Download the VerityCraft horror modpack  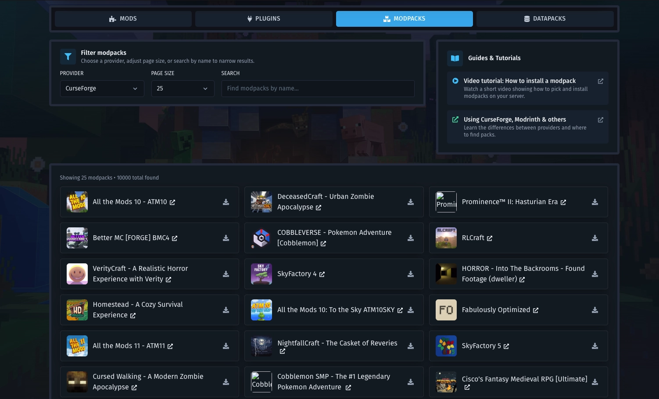(226, 274)
